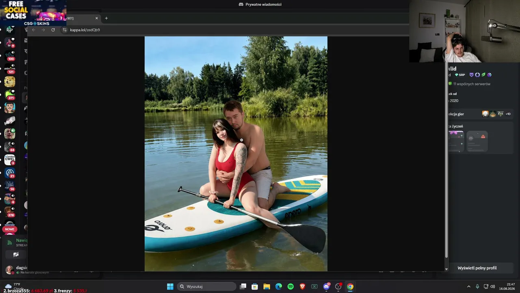
Task: Open the server with the 371 badge
Action: [10, 95]
